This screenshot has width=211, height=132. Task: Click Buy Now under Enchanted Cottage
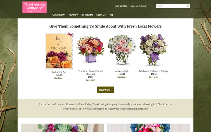(154, 77)
